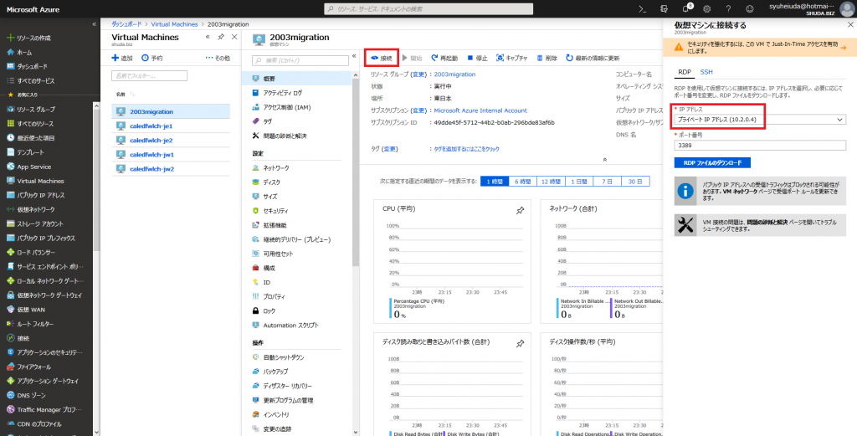Click タグを追加するにはここをクリック link
Viewport: 857px width, 436px height.
(466, 149)
